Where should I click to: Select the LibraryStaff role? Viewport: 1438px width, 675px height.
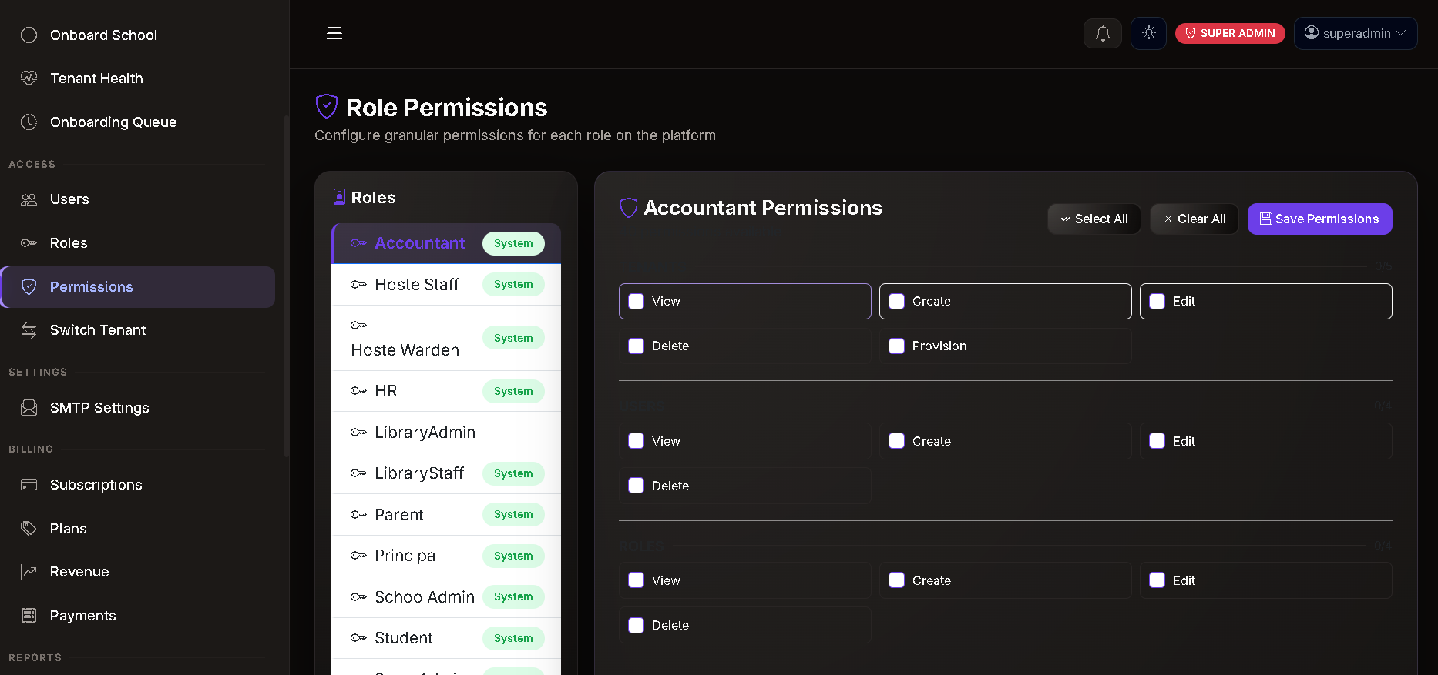[x=446, y=473]
